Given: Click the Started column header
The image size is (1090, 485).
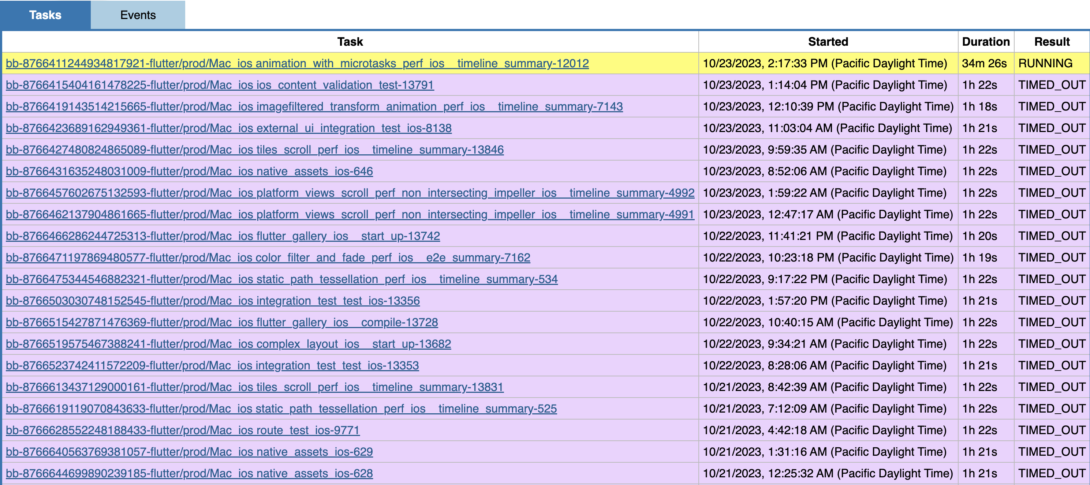Looking at the screenshot, I should [x=828, y=41].
